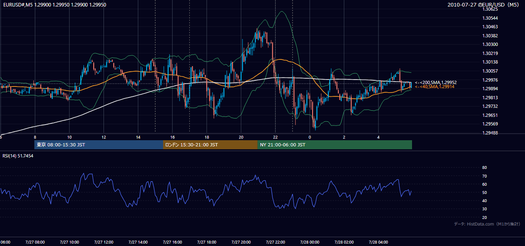Click price axis label 1.30463
Screen dimensions: 525x246
490,27
